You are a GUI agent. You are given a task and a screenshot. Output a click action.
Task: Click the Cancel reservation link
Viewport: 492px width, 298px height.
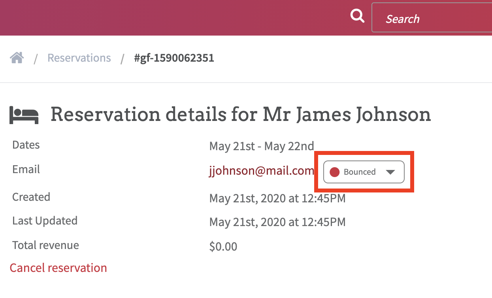point(58,268)
